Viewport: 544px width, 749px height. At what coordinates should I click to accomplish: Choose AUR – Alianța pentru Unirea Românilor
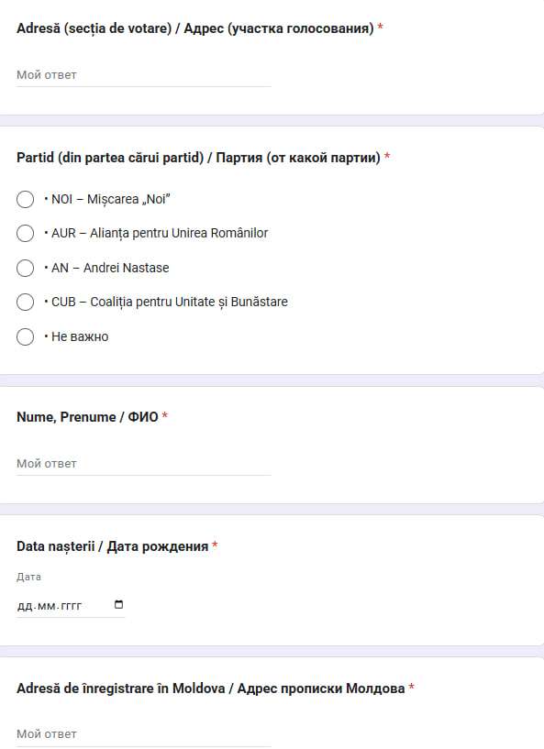26,234
